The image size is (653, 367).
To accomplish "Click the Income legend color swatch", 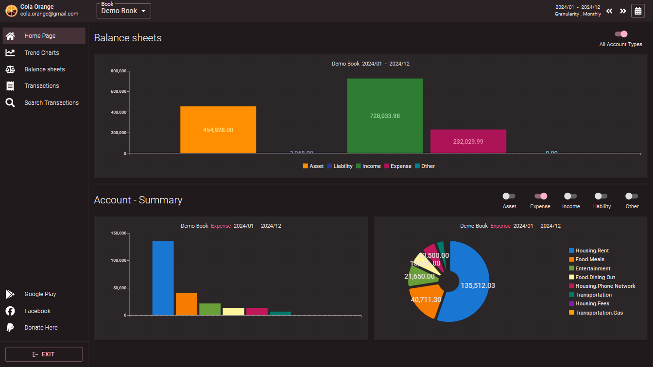I will pyautogui.click(x=359, y=166).
